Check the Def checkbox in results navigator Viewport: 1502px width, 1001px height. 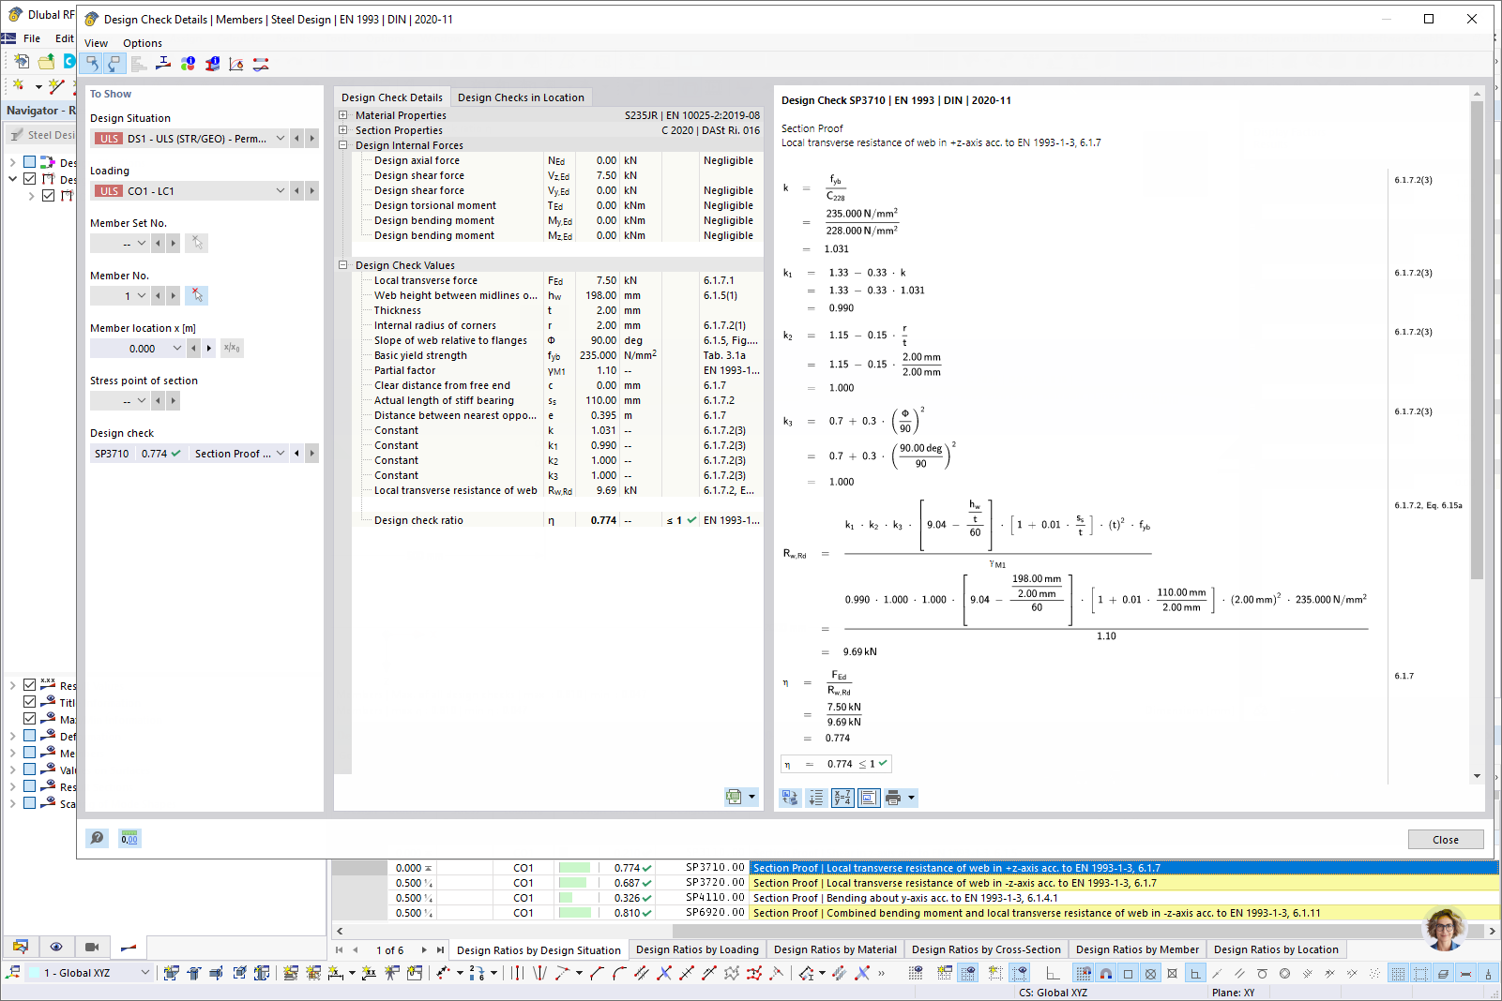click(x=31, y=736)
